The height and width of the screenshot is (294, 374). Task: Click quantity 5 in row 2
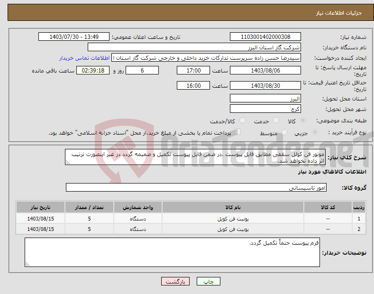pos(89,229)
